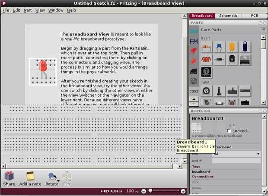Select the slide potentiometer Input part
The image size is (268, 196).
(x=232, y=91)
